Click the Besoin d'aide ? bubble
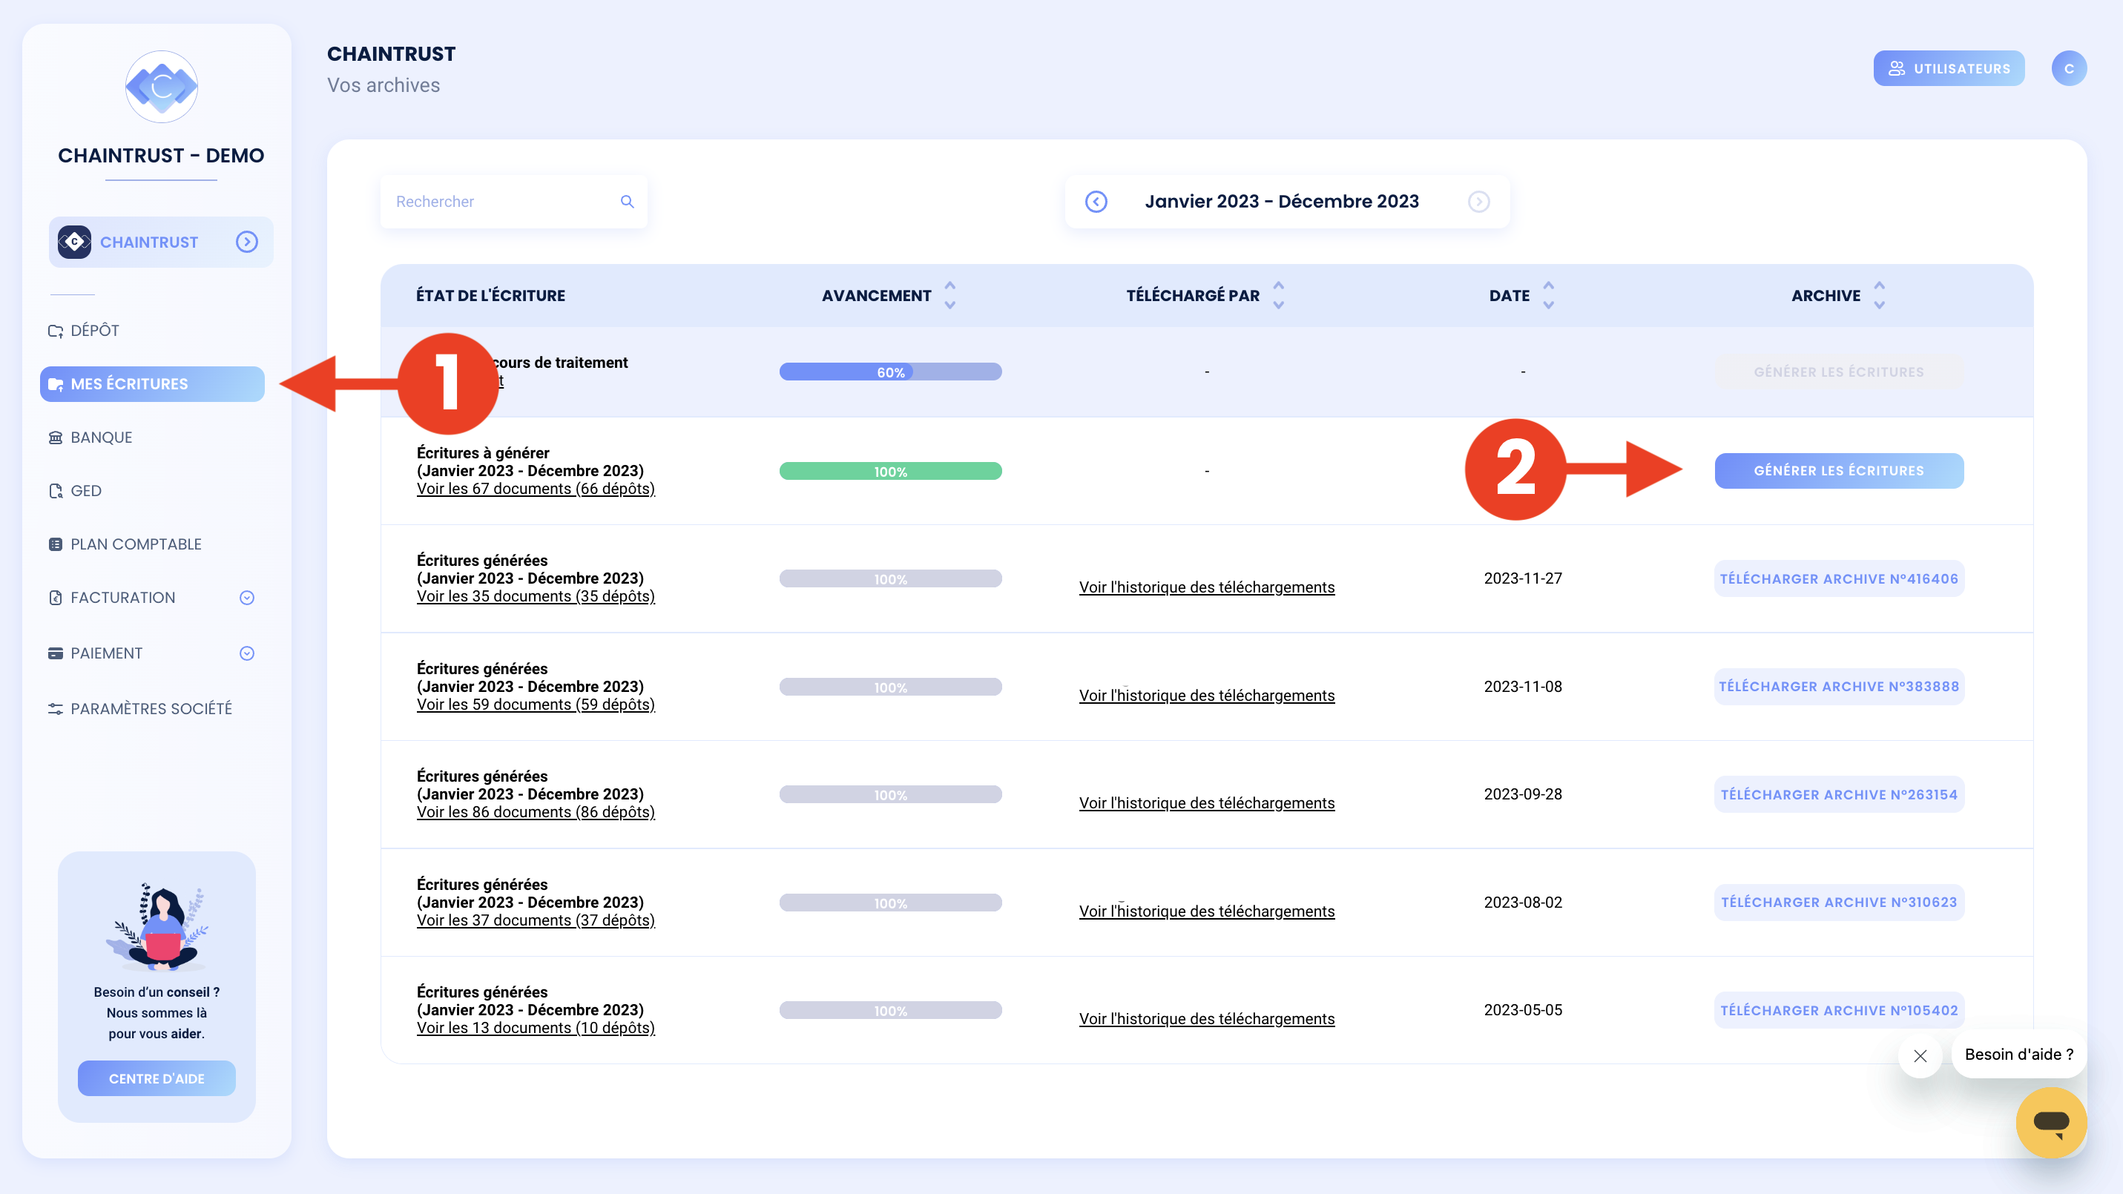 pos(2018,1055)
